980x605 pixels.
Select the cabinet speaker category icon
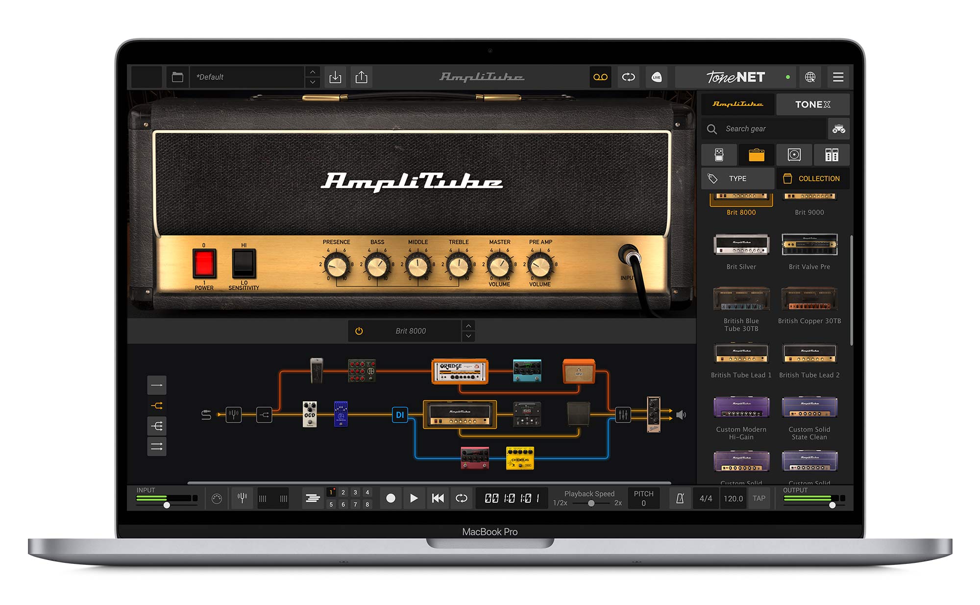click(794, 155)
